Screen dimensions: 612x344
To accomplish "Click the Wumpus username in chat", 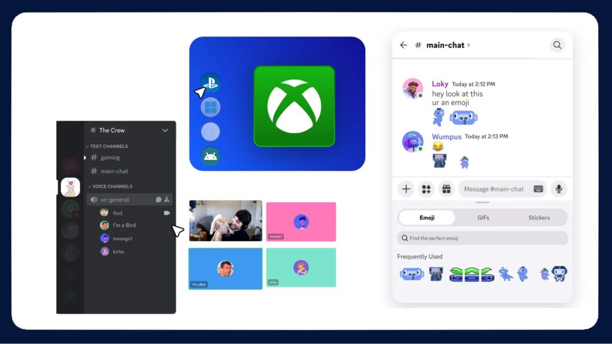I will pos(446,137).
